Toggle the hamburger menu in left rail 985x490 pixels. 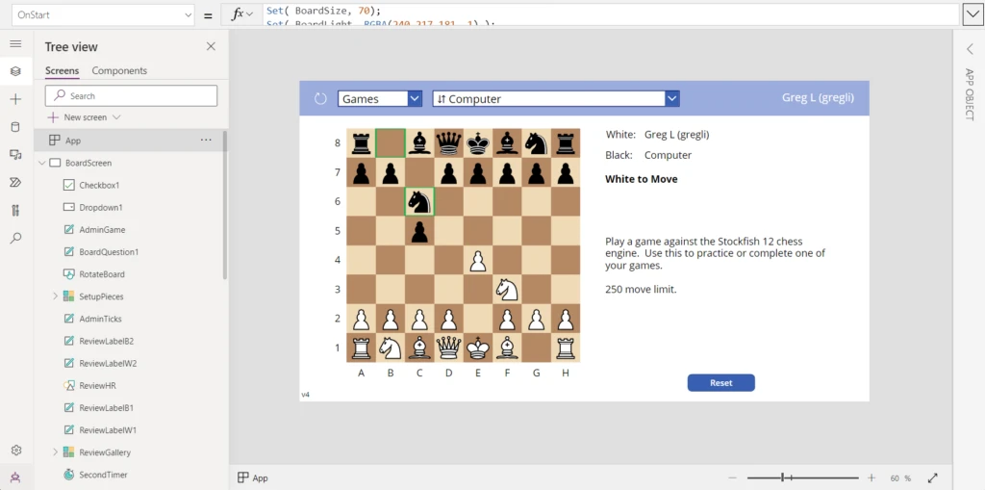(15, 44)
